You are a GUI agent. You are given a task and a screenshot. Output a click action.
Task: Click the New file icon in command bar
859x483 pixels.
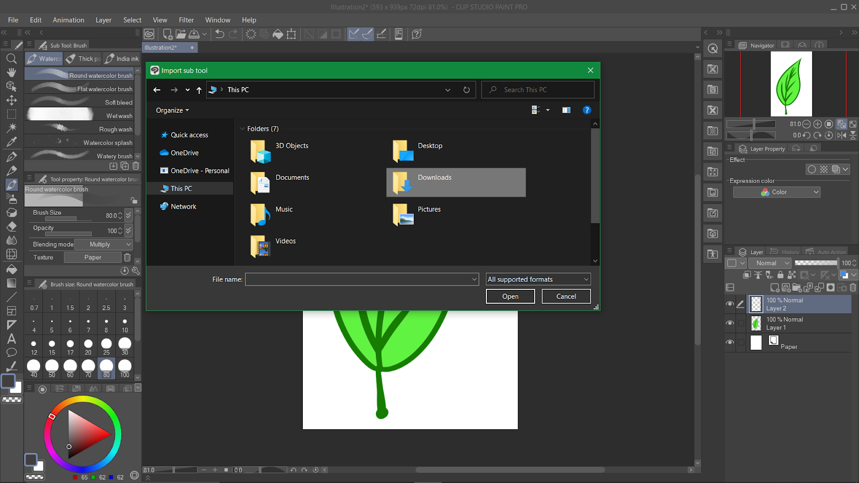(x=168, y=34)
